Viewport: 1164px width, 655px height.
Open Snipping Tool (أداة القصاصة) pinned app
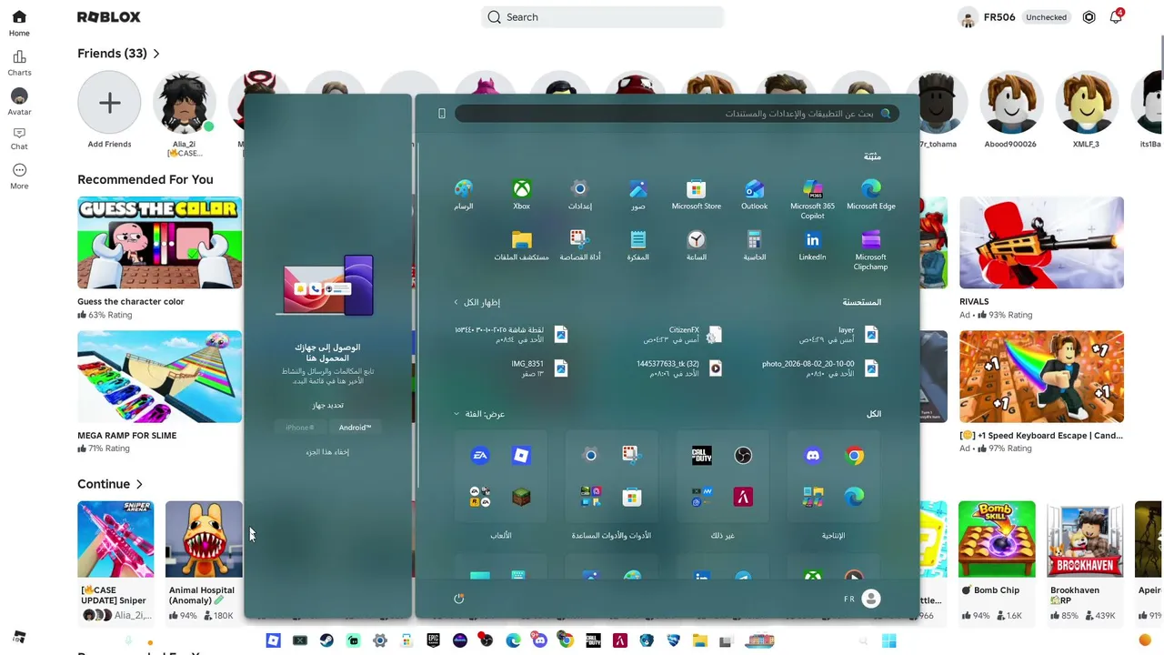click(x=579, y=246)
